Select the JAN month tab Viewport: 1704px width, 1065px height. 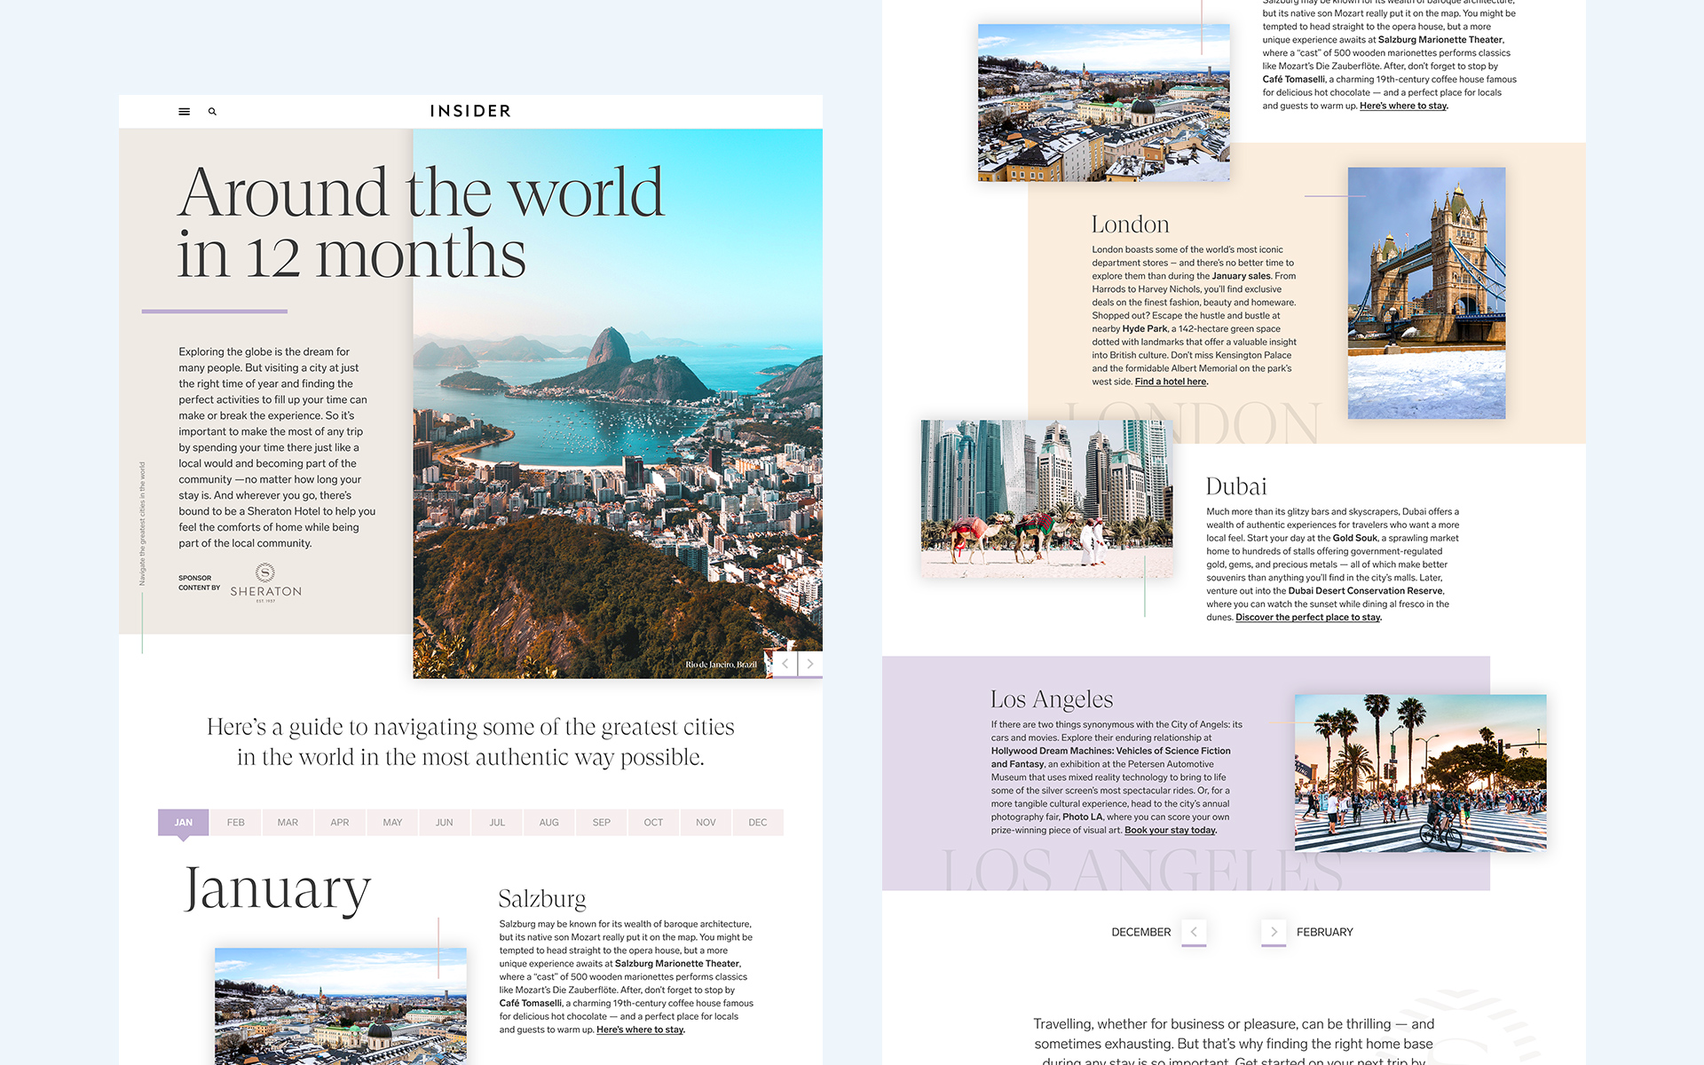tap(184, 823)
